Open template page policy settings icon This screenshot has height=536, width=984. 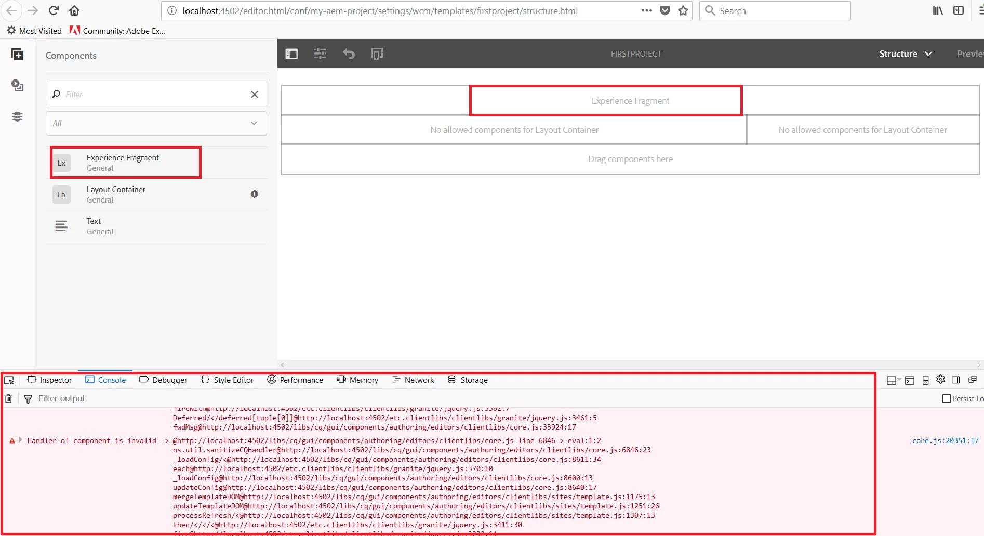(x=320, y=53)
